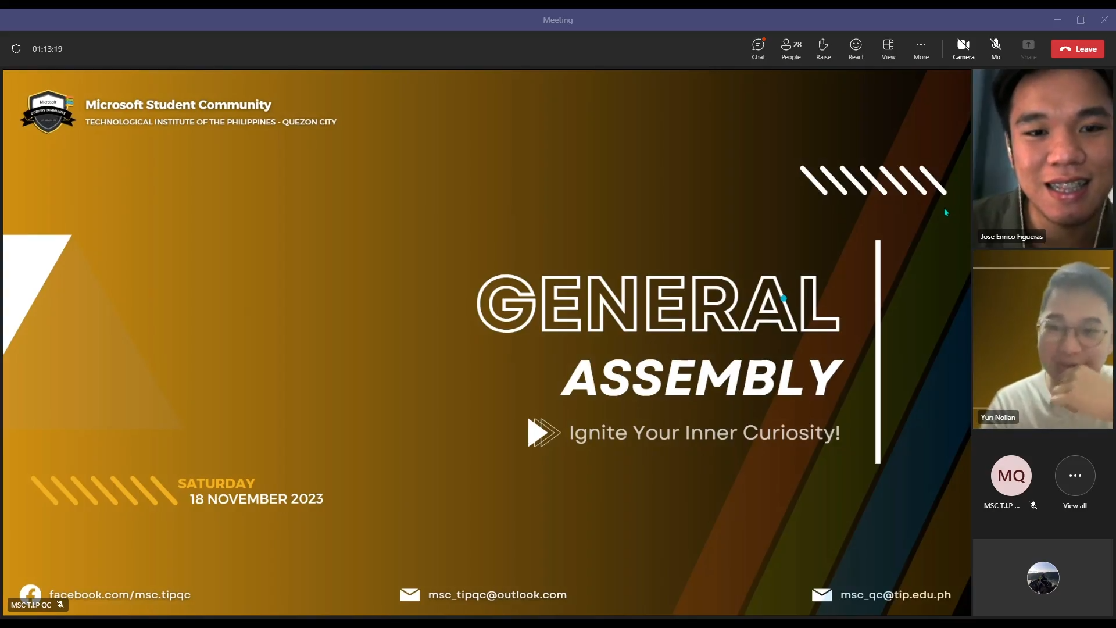Show the People list with 28 participants

pos(791,49)
